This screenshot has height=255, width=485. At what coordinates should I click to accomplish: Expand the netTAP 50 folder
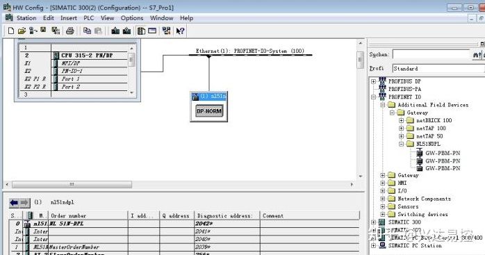coord(401,136)
